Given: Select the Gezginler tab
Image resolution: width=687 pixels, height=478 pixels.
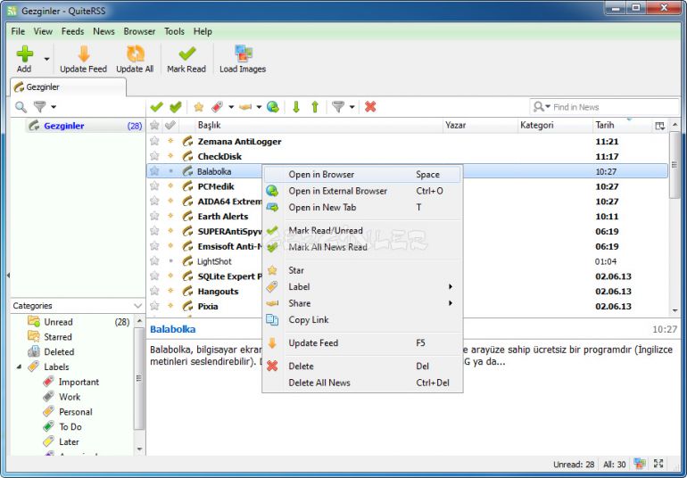Looking at the screenshot, I should tap(69, 87).
